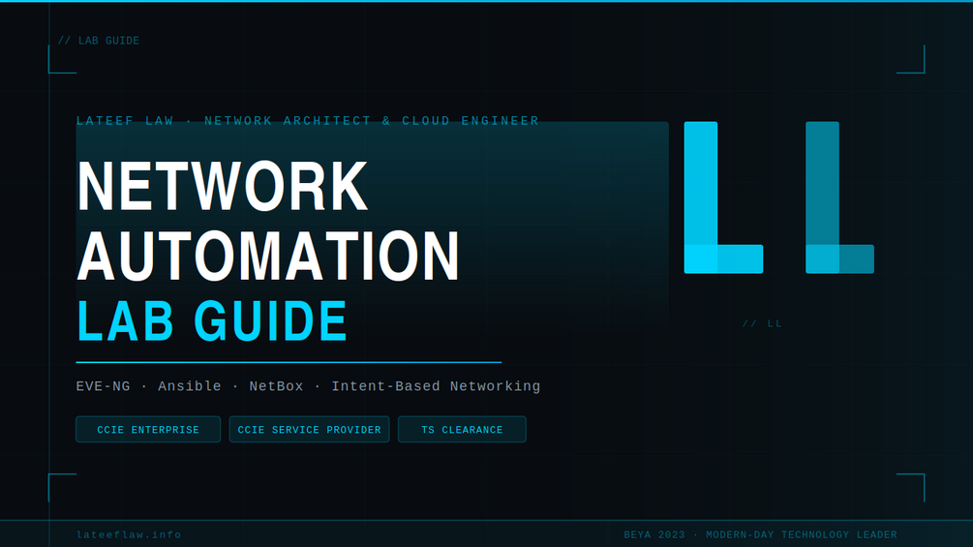Click the cyan "LAB GUIDE" heading
Image resolution: width=973 pixels, height=547 pixels.
point(212,320)
